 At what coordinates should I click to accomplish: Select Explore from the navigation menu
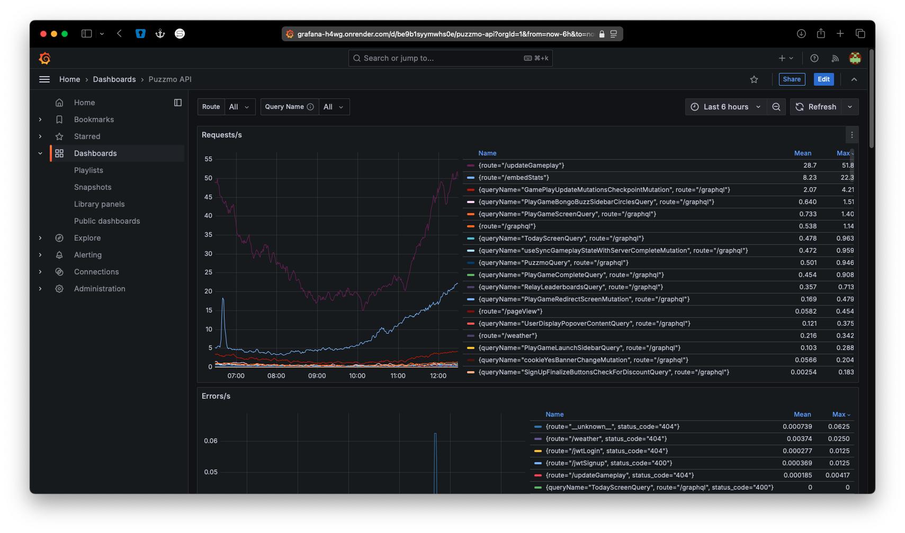coord(87,238)
